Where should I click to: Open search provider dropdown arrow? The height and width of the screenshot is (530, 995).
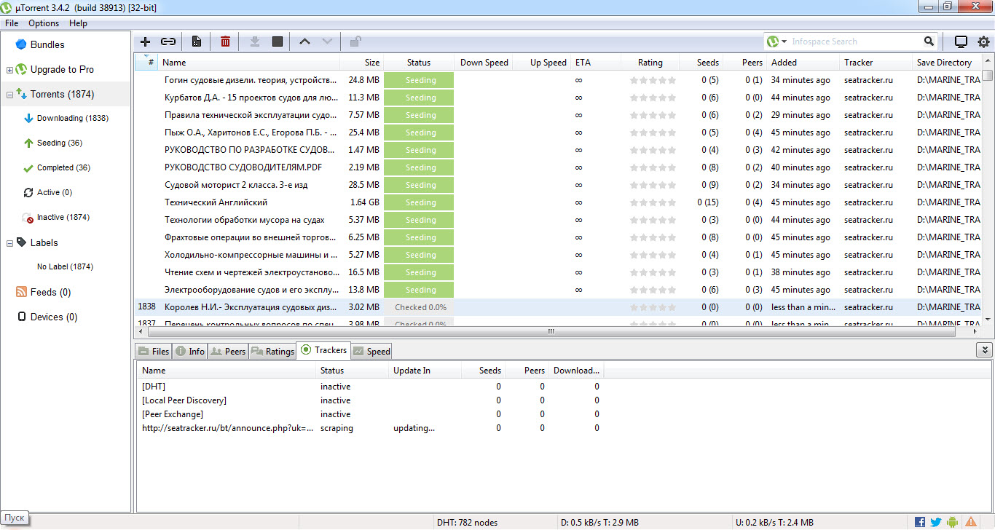pos(784,41)
